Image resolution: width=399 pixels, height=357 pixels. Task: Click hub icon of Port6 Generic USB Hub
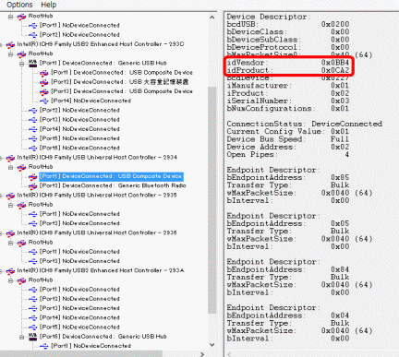click(x=32, y=337)
